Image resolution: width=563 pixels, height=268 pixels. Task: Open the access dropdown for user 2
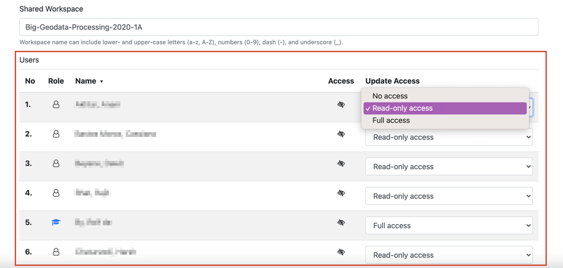(x=448, y=137)
